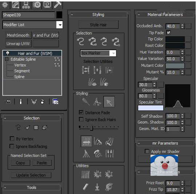Select the Hair Cut scissors tool
The height and width of the screenshot is (194, 196).
point(97,102)
